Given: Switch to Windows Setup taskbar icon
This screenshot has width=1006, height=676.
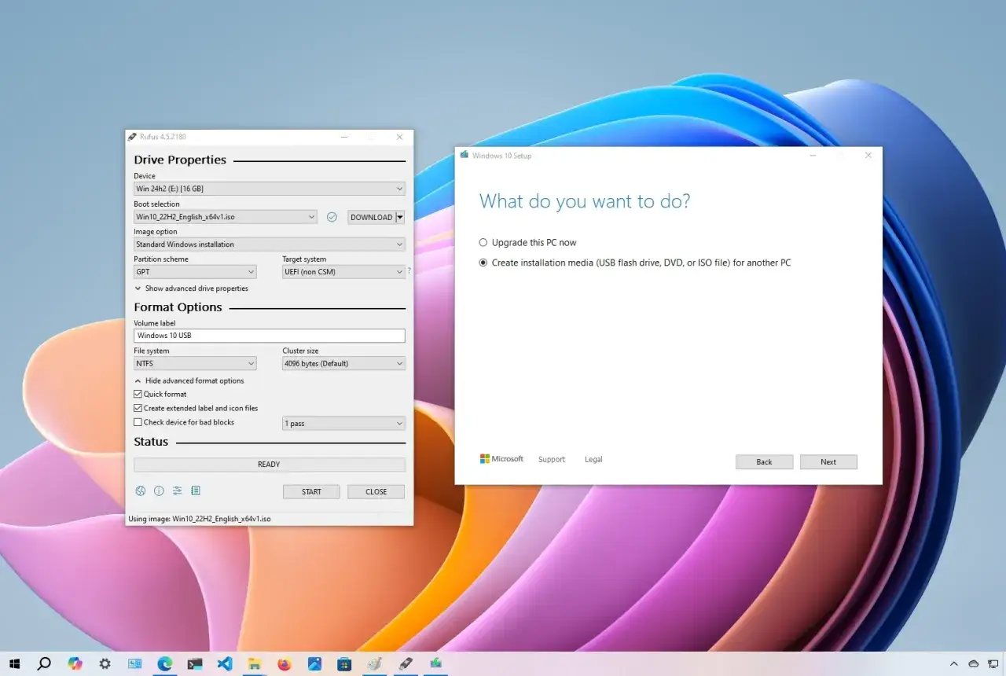Looking at the screenshot, I should click(x=435, y=663).
